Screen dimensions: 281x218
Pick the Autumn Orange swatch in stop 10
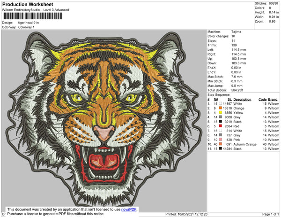pyautogui.click(x=220, y=144)
